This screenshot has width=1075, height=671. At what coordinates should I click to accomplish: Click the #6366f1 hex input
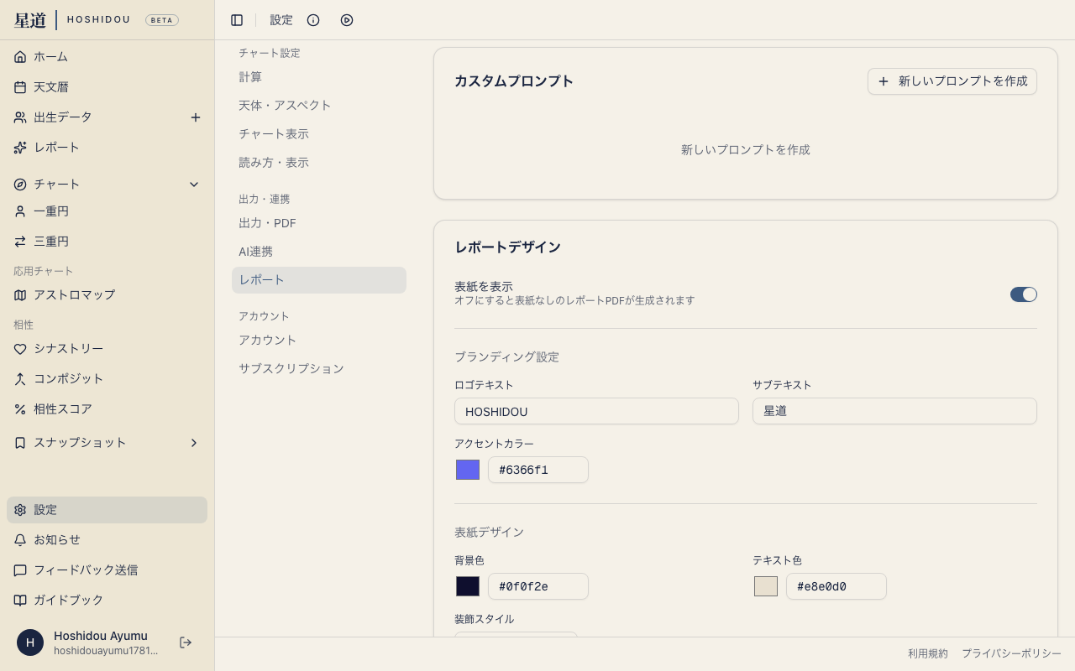pos(538,470)
